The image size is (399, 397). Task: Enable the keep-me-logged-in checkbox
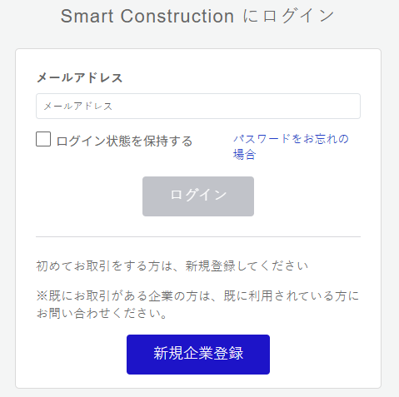tap(43, 139)
